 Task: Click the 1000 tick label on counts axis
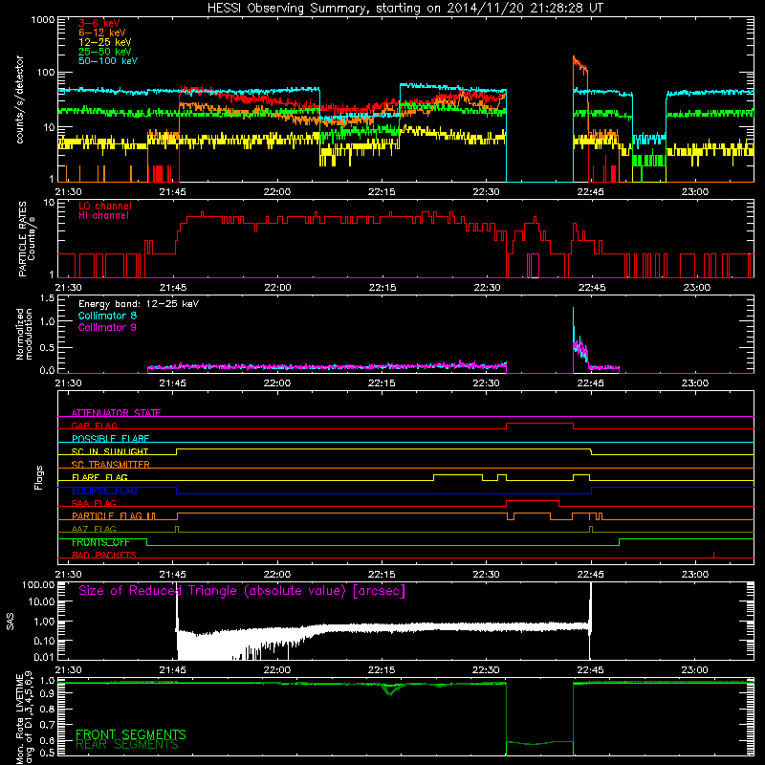click(x=42, y=20)
